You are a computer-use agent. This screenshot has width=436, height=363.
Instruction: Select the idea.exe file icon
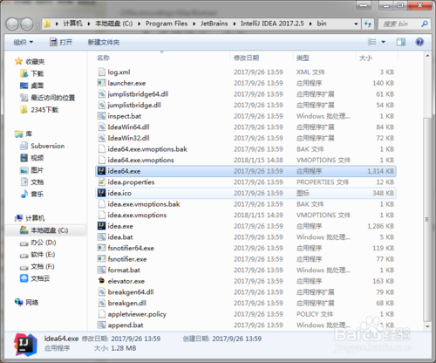pyautogui.click(x=101, y=226)
